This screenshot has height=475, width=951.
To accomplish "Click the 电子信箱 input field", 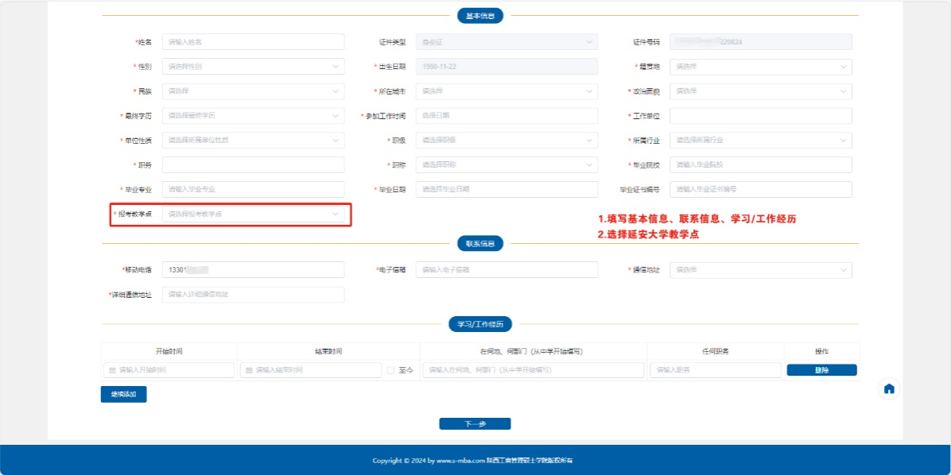I will point(507,270).
